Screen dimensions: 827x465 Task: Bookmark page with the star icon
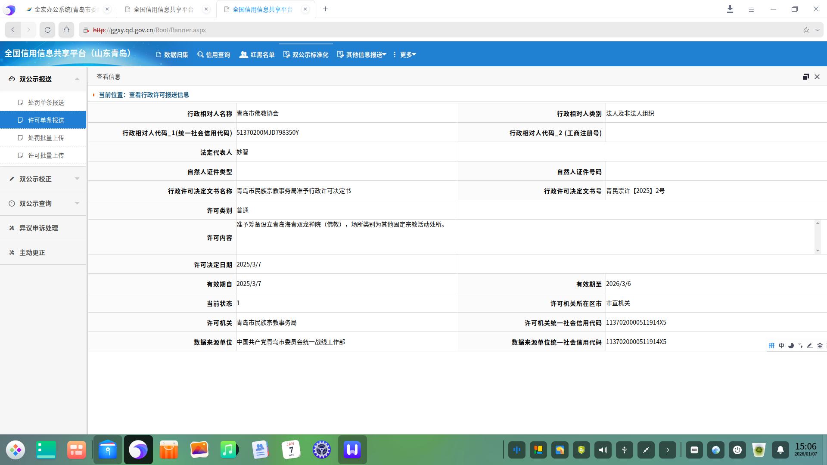point(806,30)
